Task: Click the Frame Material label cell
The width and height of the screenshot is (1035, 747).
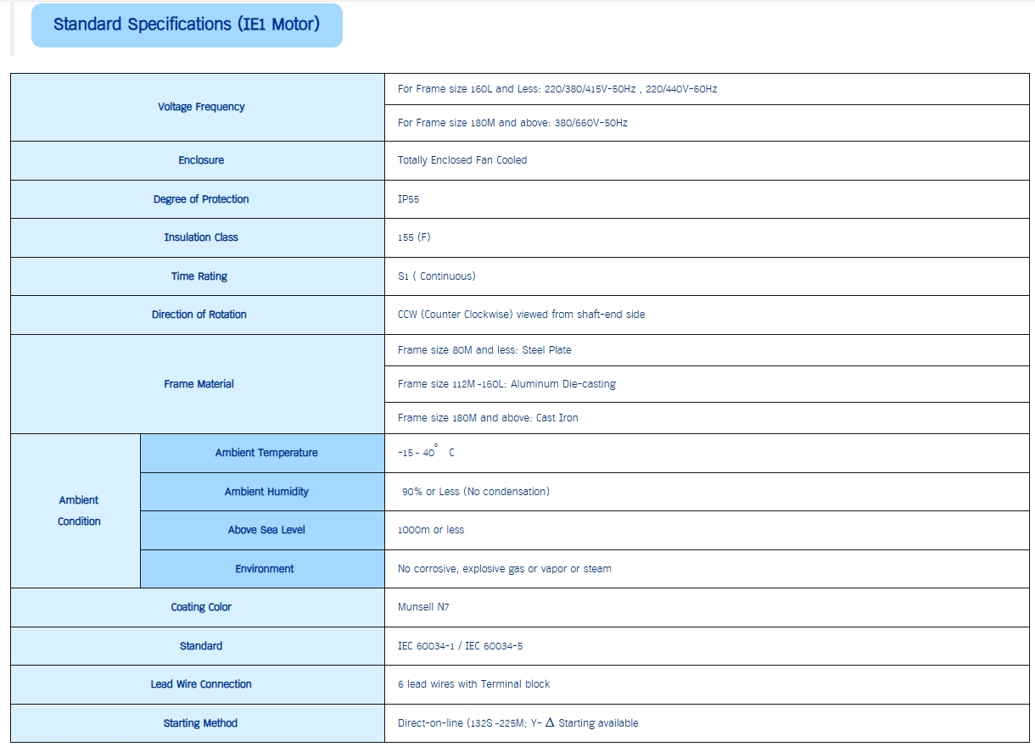Action: click(x=199, y=384)
